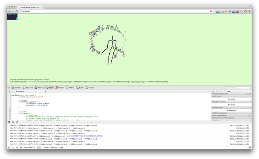Navigate to next script with right arrow
Viewport: 259px width, 159px height.
(x=13, y=91)
